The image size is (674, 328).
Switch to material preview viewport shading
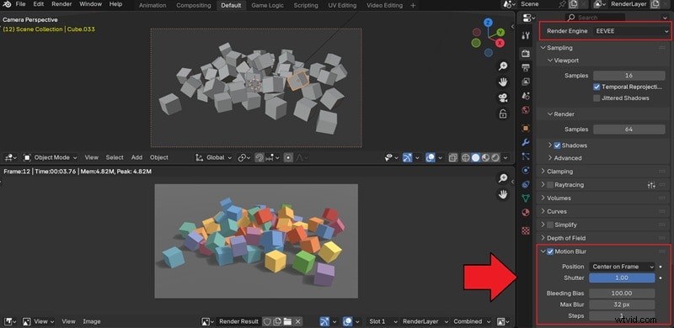point(486,157)
